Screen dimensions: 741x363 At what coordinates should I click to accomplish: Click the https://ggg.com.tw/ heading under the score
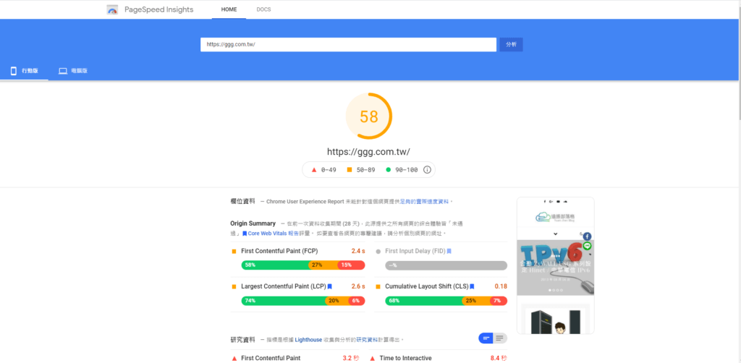coord(368,152)
